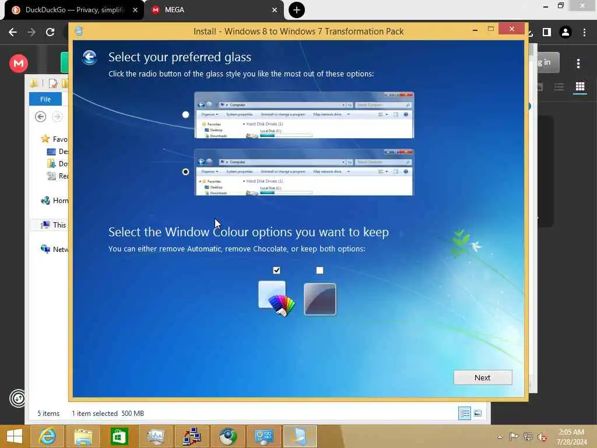Click the Chocolate colour swatch
Image resolution: width=597 pixels, height=448 pixels.
point(320,299)
